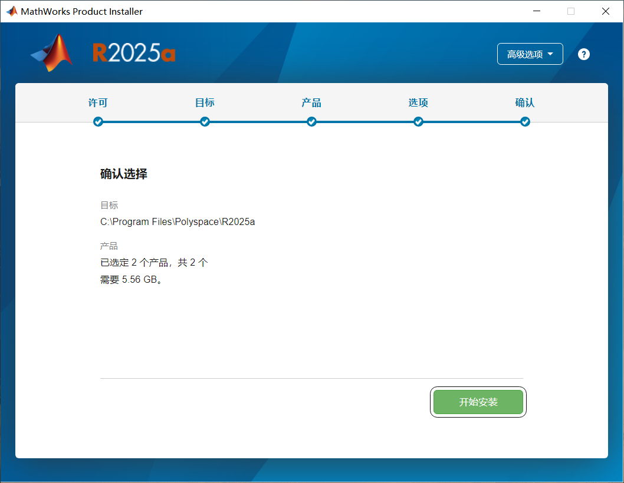Click the checkmark circle under 确认
Image resolution: width=624 pixels, height=483 pixels.
525,122
